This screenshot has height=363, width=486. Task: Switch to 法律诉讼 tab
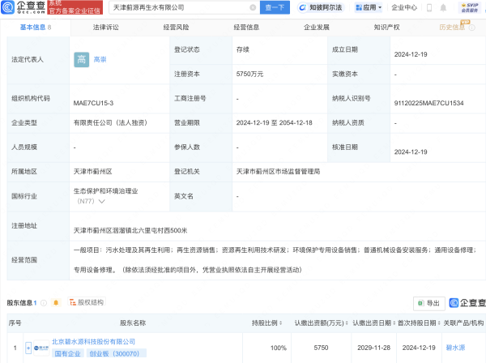pos(105,28)
